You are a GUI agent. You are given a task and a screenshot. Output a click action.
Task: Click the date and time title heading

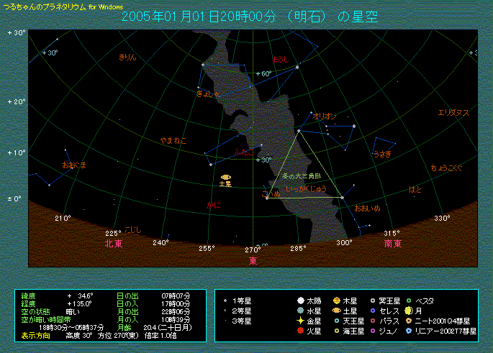click(249, 17)
